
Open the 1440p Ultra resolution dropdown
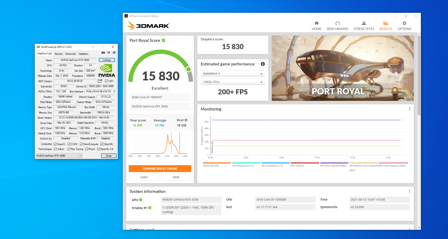coord(233,82)
